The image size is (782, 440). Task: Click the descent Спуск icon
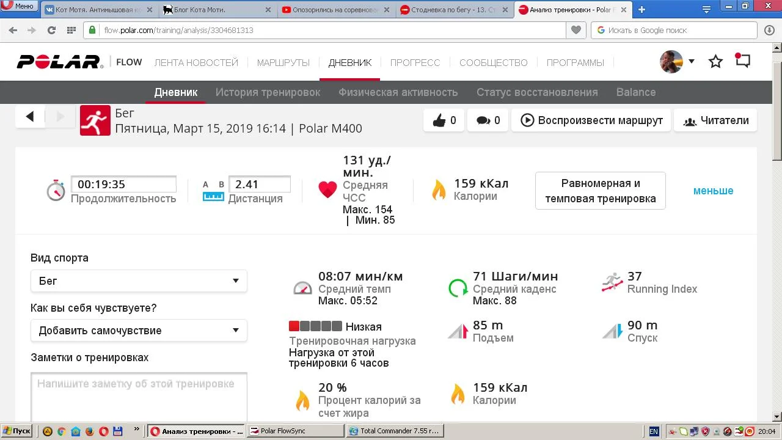[x=612, y=331]
